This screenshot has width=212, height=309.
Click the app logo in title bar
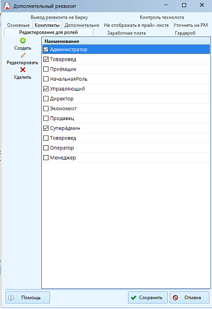pos(7,6)
